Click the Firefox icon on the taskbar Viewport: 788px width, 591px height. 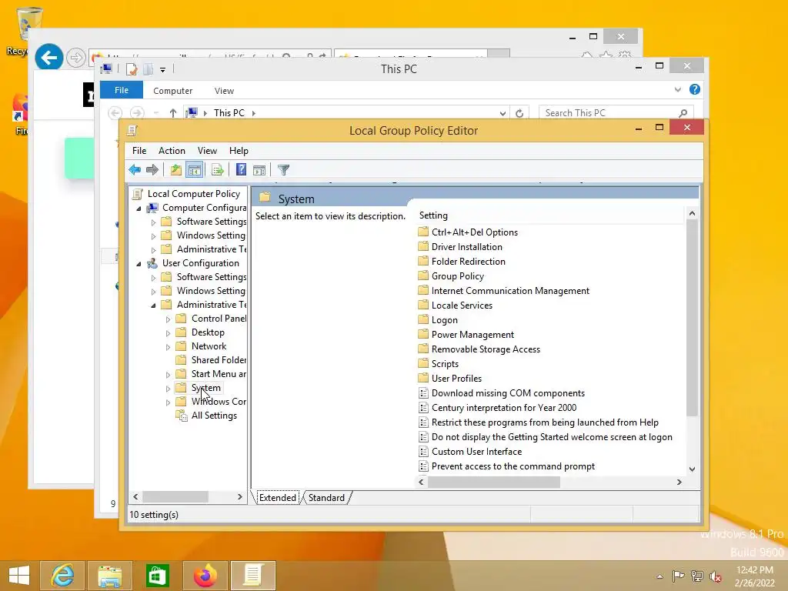point(205,576)
